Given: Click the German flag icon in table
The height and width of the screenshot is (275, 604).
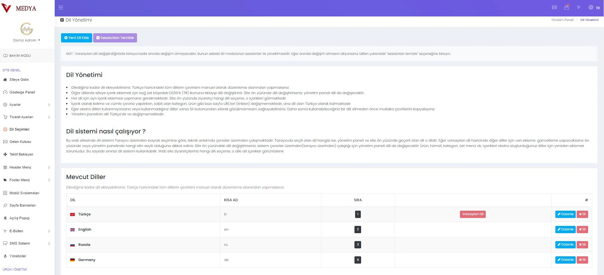Looking at the screenshot, I should pos(72,260).
